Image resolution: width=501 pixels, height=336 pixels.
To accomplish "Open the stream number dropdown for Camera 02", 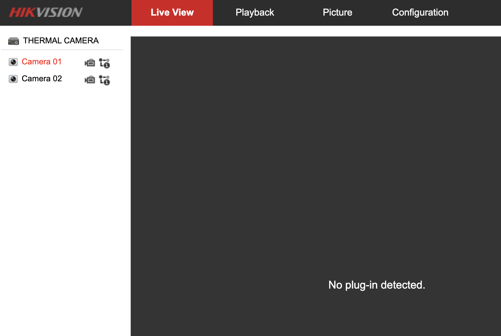I will [x=105, y=80].
